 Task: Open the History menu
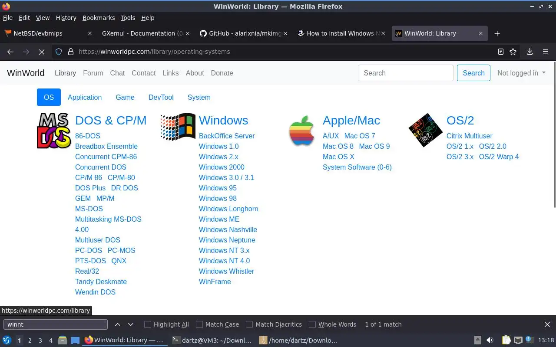(66, 18)
